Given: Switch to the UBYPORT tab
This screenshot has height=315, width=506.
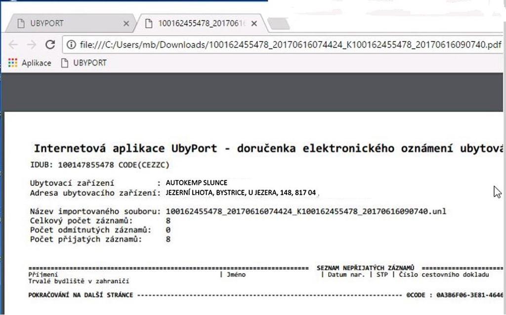Looking at the screenshot, I should [71, 24].
